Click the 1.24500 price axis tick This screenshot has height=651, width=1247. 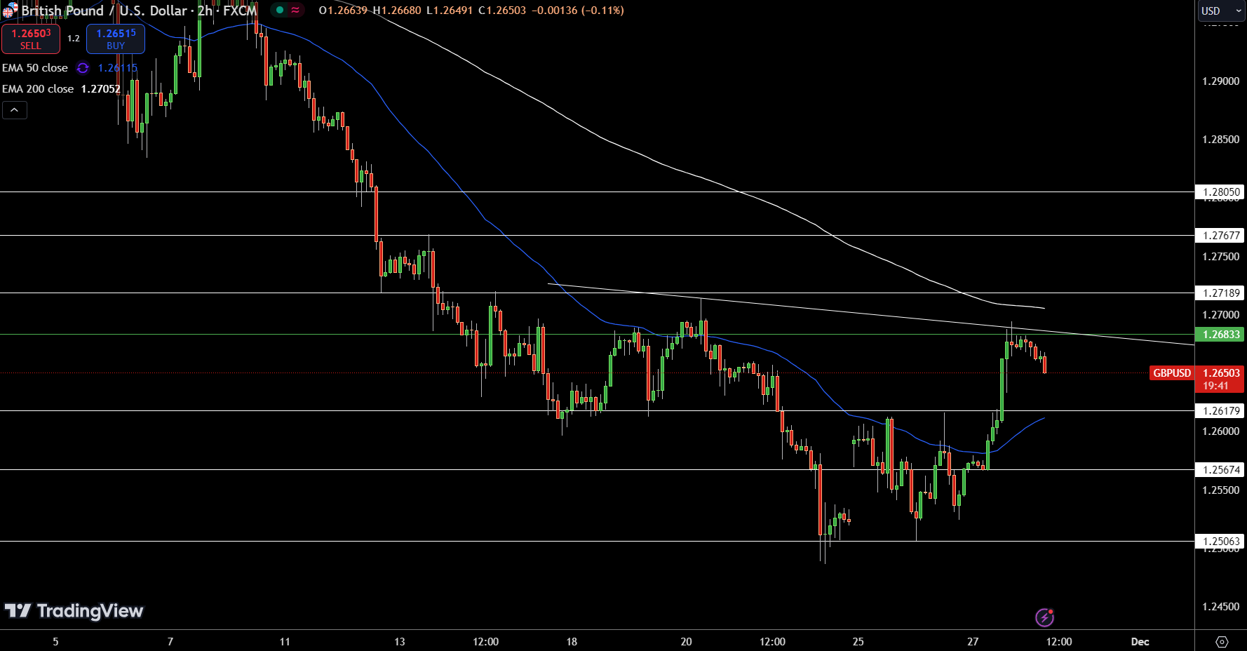click(x=1221, y=607)
